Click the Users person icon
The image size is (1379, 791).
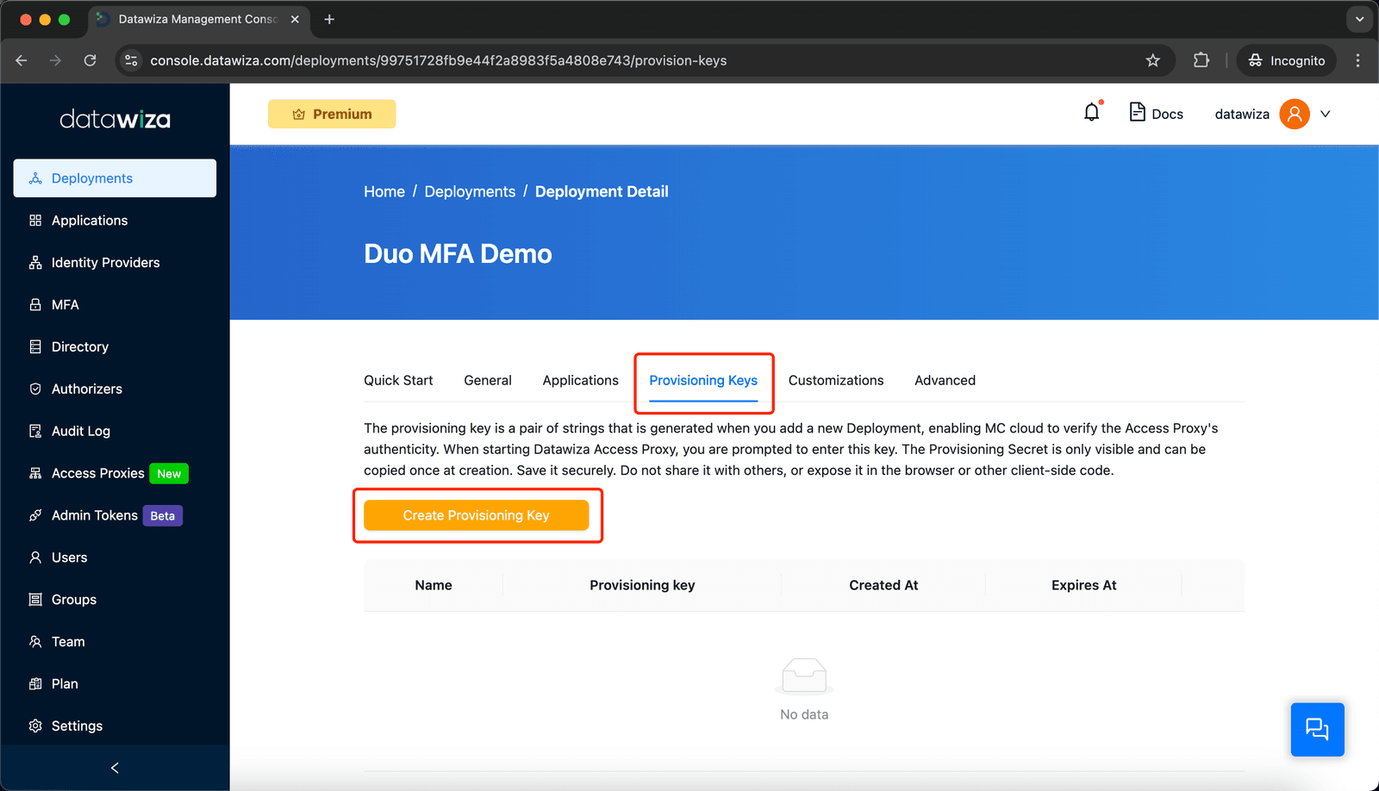pos(35,557)
